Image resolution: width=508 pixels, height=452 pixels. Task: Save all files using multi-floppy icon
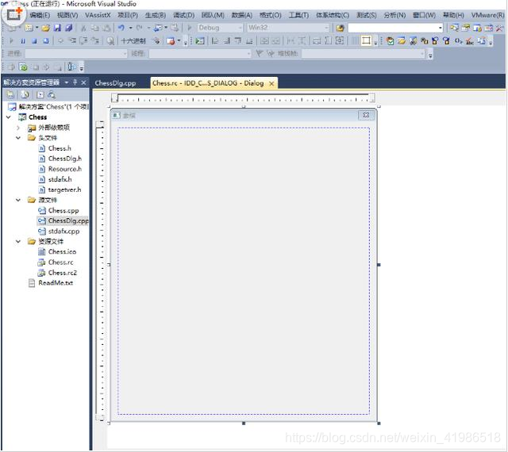(69, 28)
